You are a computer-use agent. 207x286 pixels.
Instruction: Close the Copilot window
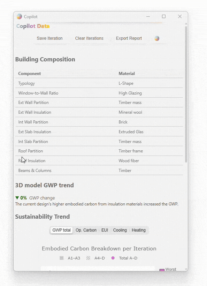180,16
